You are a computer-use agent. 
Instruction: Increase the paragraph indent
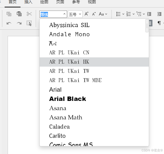[159, 14]
